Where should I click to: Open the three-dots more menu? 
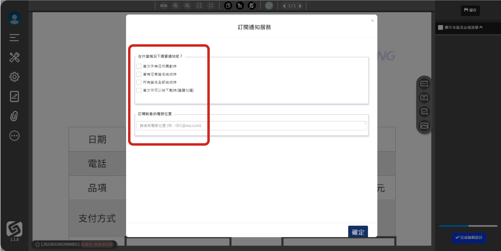tap(14, 136)
